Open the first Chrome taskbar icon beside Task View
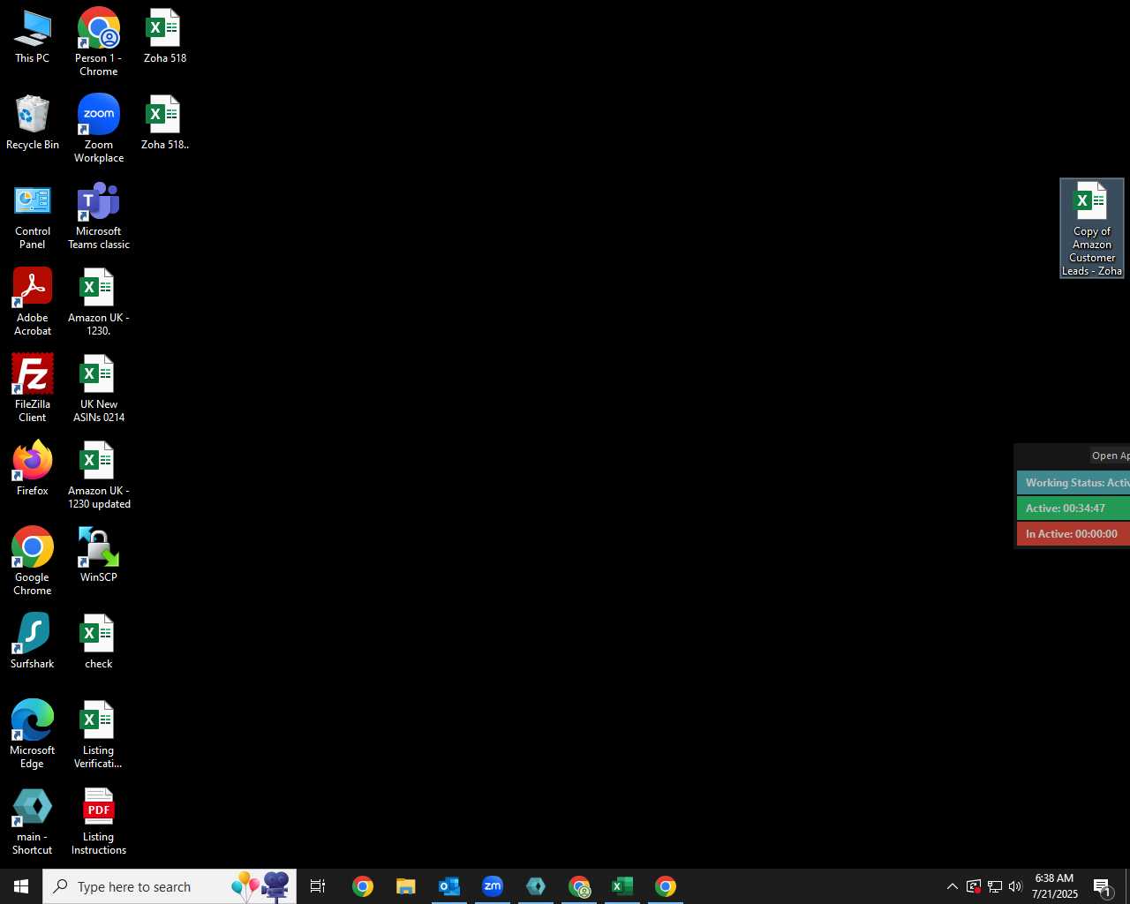Image resolution: width=1130 pixels, height=904 pixels. tap(363, 886)
